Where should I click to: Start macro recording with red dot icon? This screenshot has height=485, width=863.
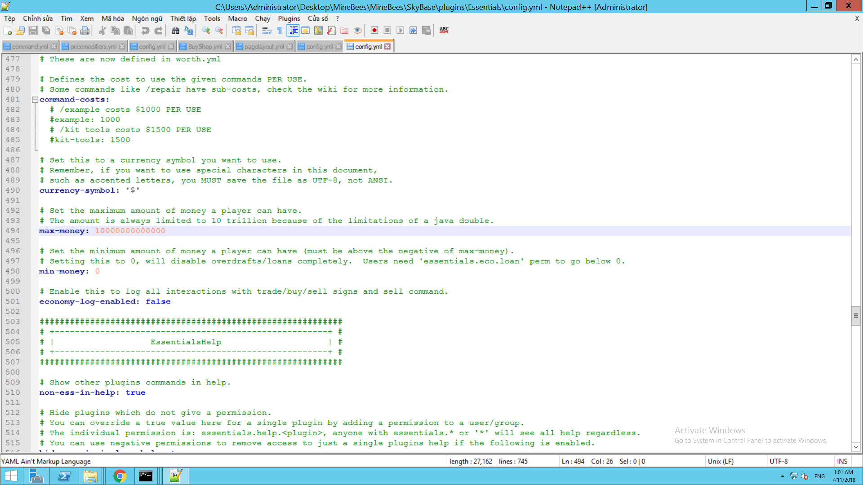[374, 31]
